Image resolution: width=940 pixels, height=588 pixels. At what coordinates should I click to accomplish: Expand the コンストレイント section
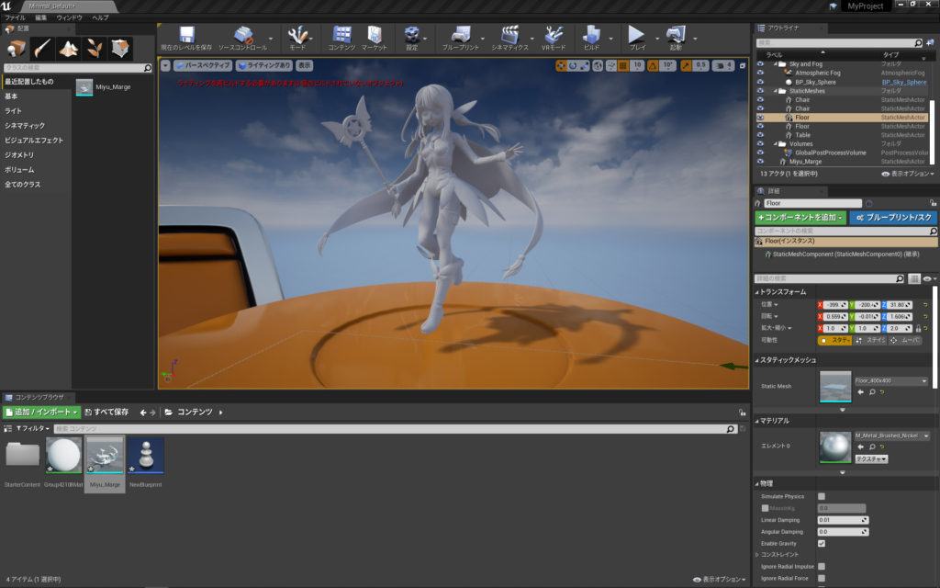click(x=758, y=555)
